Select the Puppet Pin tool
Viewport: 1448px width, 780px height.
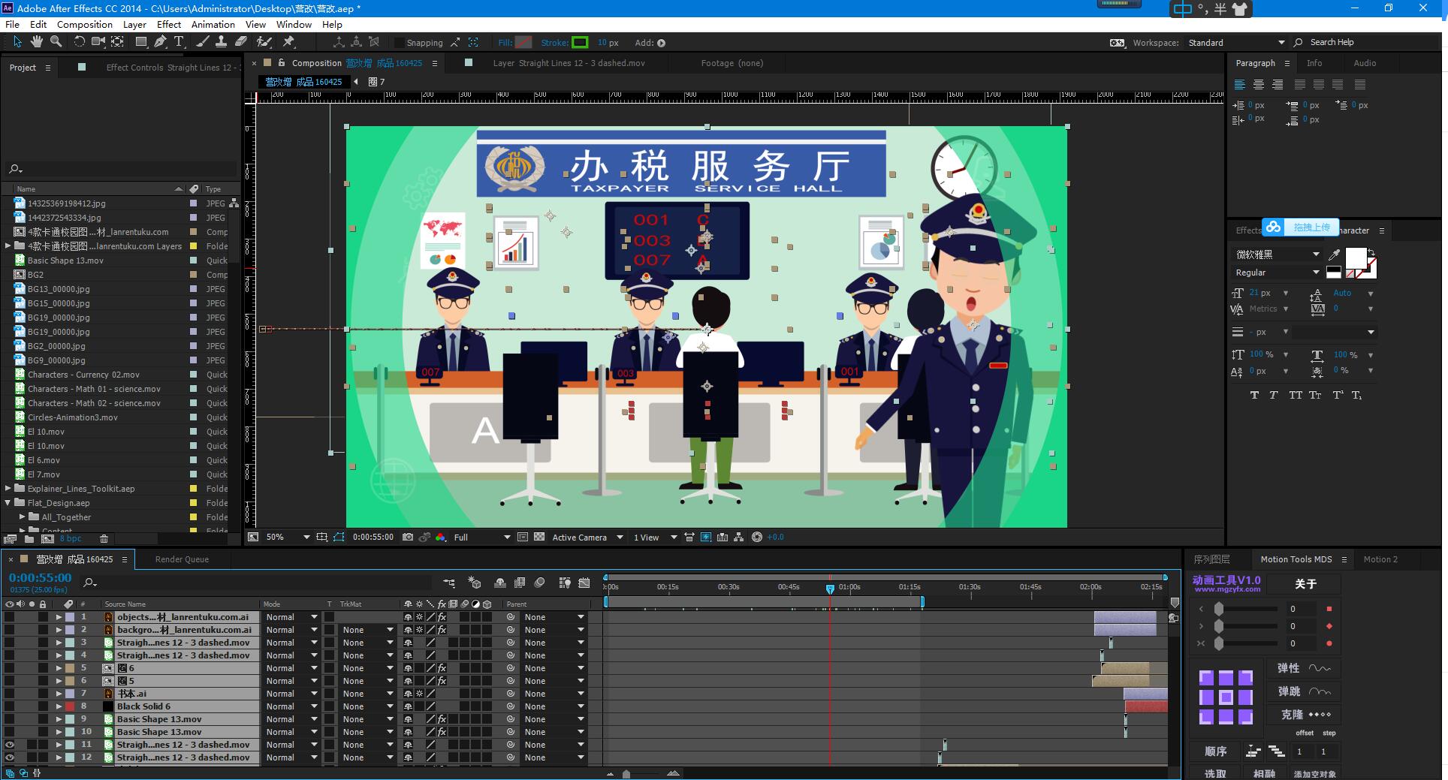tap(288, 42)
